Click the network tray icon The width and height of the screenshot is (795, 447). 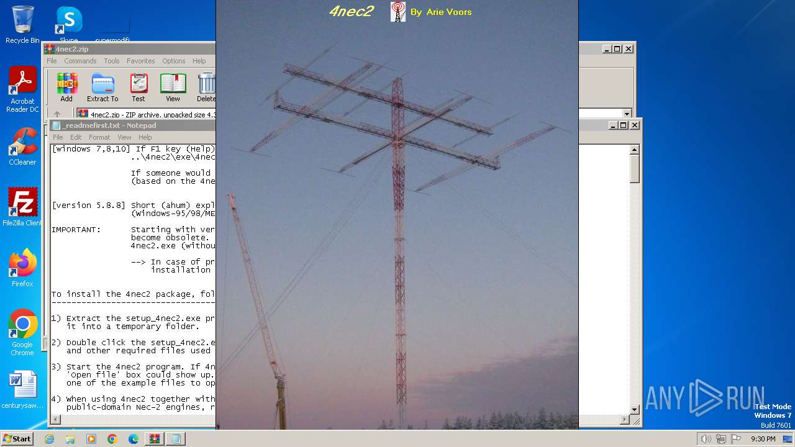click(720, 439)
